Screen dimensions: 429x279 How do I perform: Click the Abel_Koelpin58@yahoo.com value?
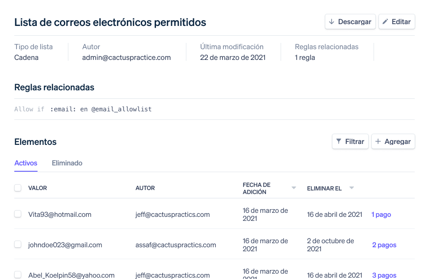point(71,275)
